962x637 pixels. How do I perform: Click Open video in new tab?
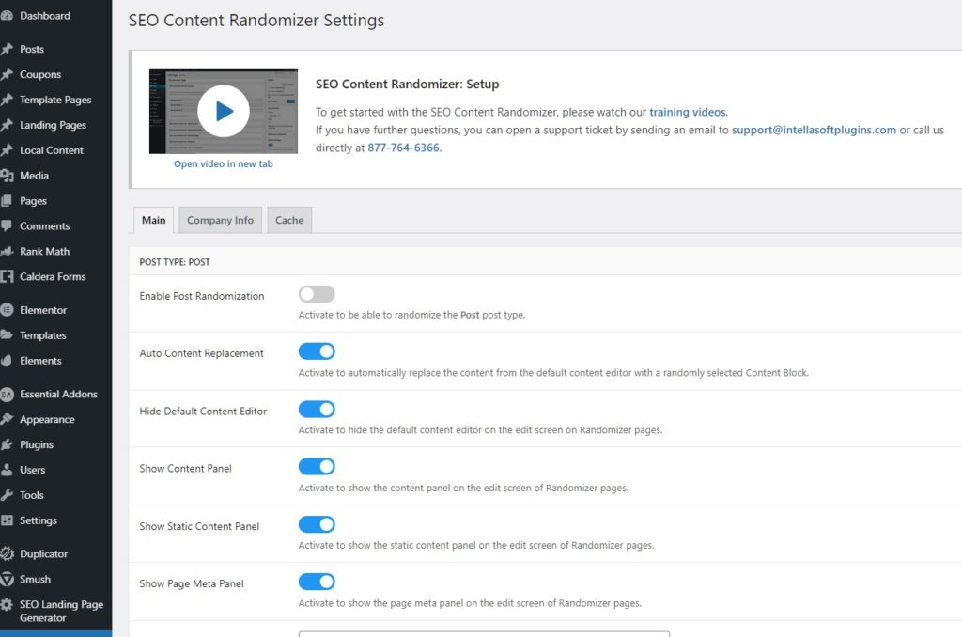click(223, 163)
